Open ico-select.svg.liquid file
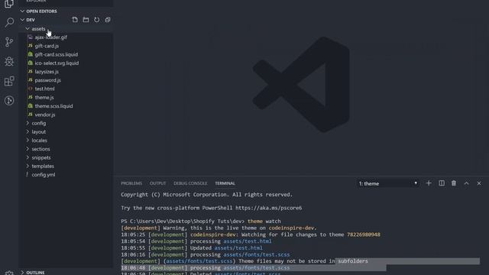Image resolution: width=489 pixels, height=275 pixels. (x=57, y=63)
